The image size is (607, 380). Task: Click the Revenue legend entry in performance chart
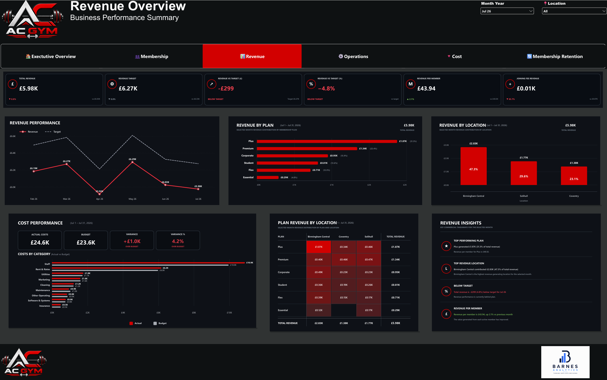coord(29,132)
